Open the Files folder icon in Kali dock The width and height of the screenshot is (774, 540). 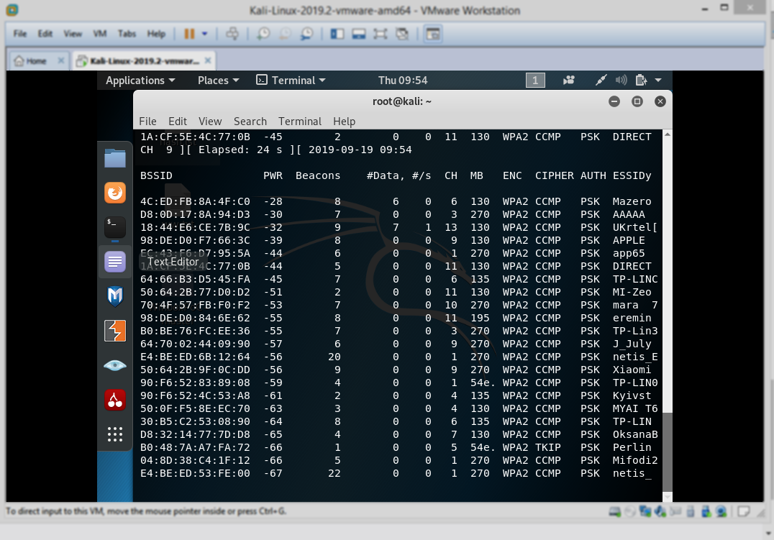pyautogui.click(x=115, y=158)
